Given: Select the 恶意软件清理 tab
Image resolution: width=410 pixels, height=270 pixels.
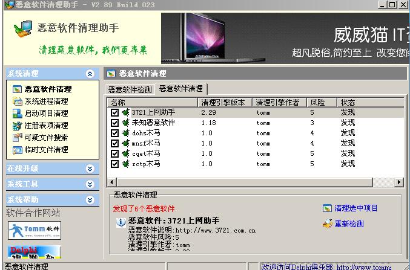Looking at the screenshot, I should (x=181, y=89).
